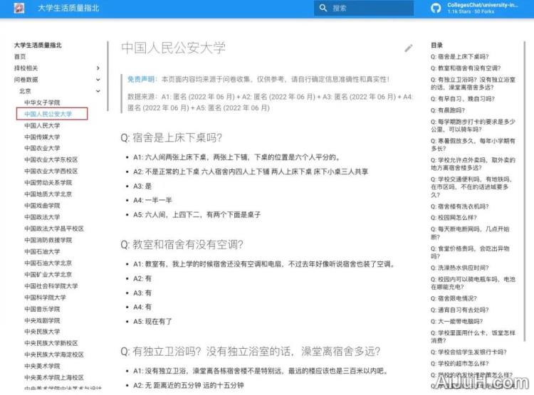This screenshot has width=534, height=395.
Task: Select 中国传媒大学 from the sidebar list
Action: [42, 137]
